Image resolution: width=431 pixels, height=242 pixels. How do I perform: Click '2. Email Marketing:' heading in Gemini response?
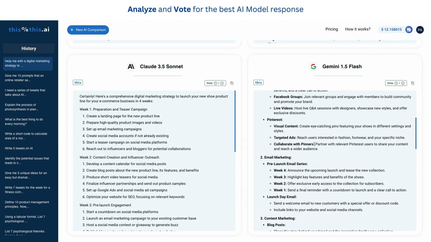click(276, 157)
